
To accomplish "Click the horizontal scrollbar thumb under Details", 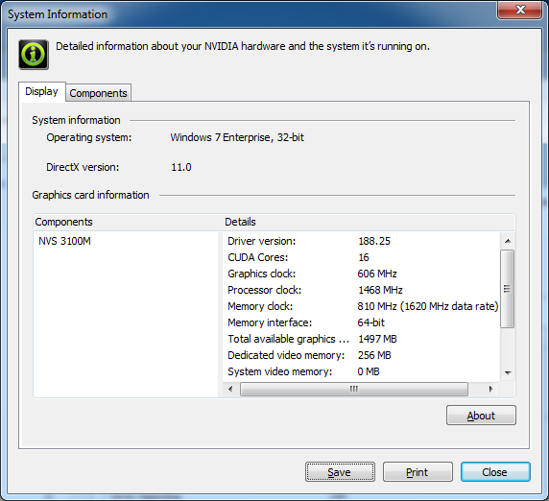I will pos(354,389).
